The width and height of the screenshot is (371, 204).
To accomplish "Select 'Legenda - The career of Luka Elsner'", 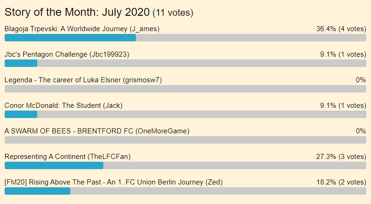I will click(83, 80).
